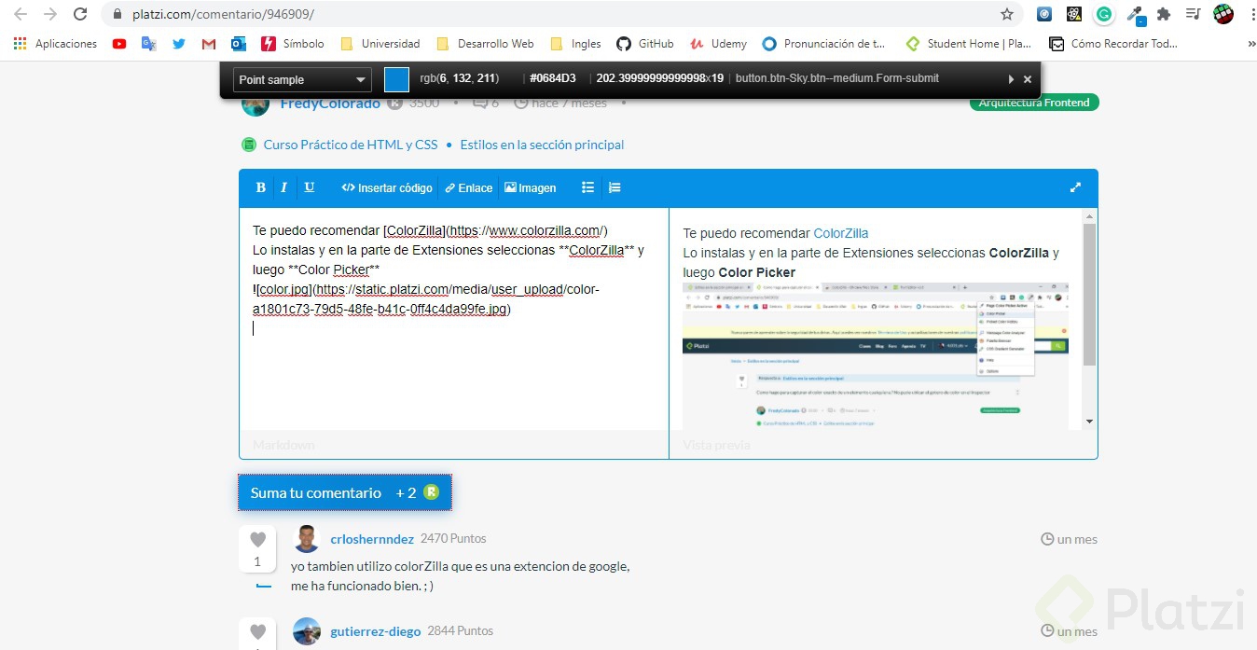
Task: Open gutierrez-diego's profile link
Action: 376,631
